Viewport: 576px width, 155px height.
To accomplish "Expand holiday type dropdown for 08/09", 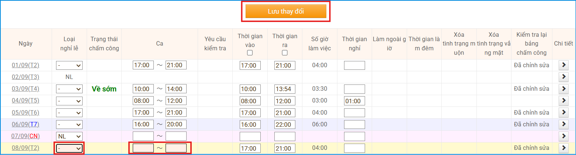I will click(x=69, y=148).
